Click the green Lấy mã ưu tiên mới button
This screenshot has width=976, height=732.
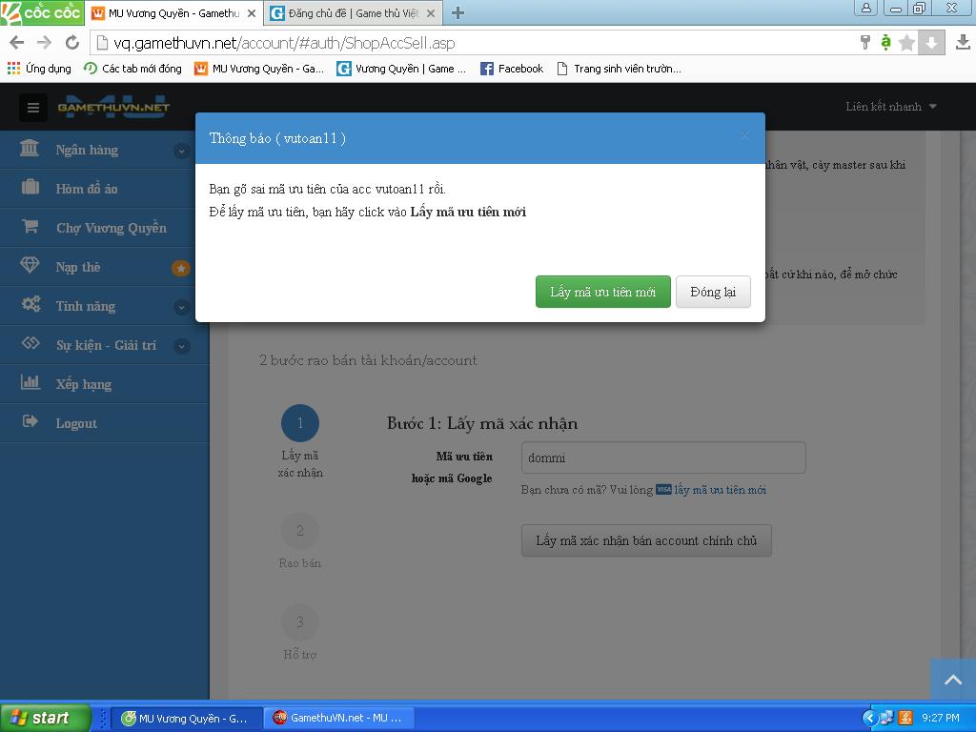coord(602,292)
